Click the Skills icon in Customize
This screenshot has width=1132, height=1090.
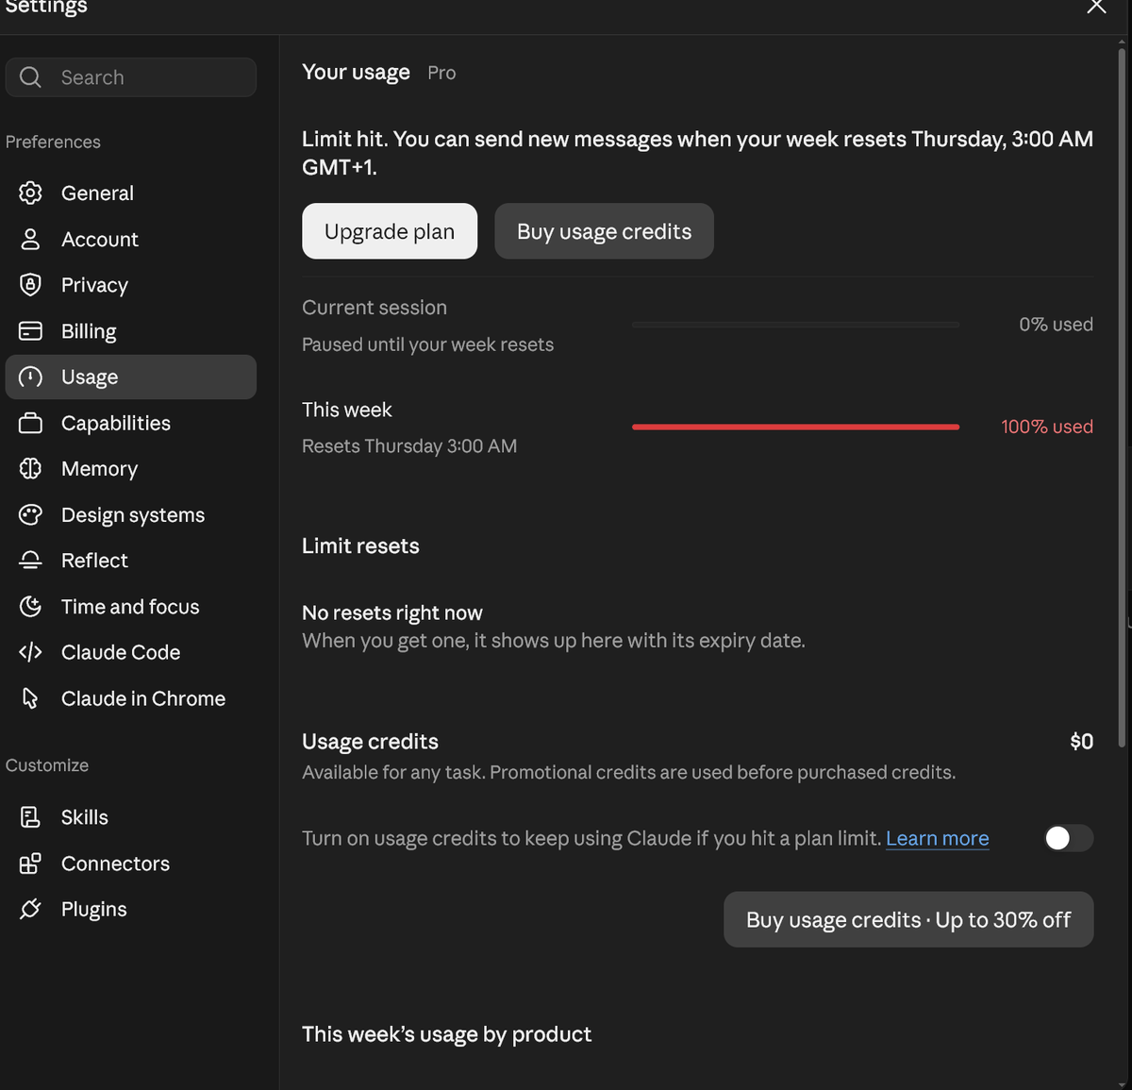[30, 817]
